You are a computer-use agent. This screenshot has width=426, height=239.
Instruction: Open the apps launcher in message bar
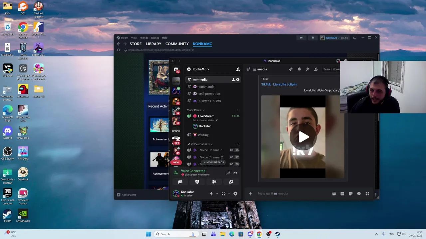pos(367,194)
